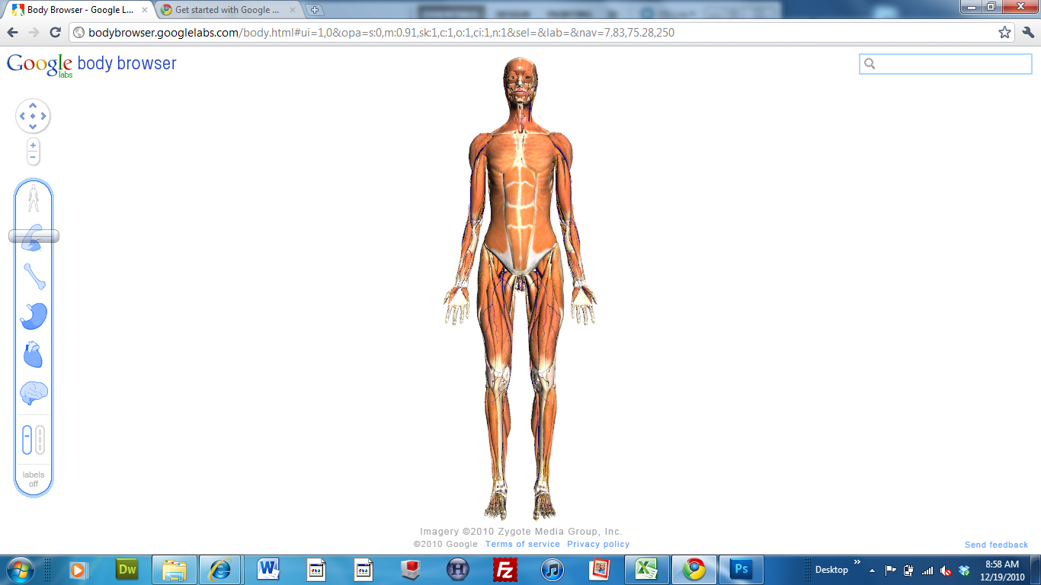Viewport: 1041px width, 585px height.
Task: Show hidden system tray icons
Action: point(872,570)
